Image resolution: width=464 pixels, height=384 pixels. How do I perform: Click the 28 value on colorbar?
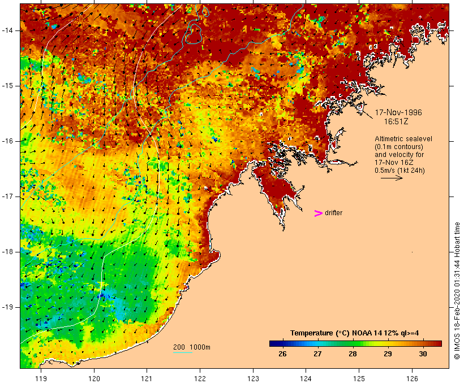(x=353, y=354)
